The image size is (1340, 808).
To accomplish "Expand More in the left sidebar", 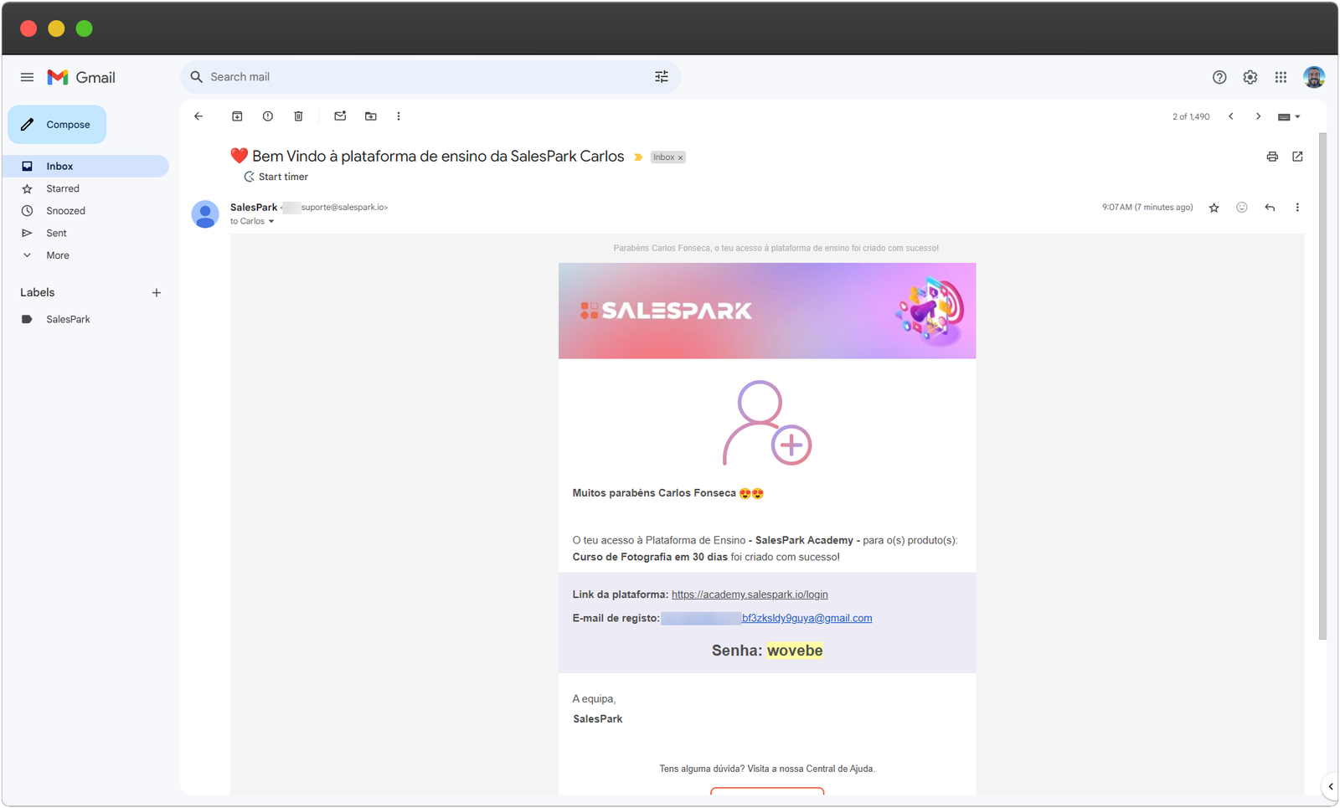I will (x=58, y=255).
